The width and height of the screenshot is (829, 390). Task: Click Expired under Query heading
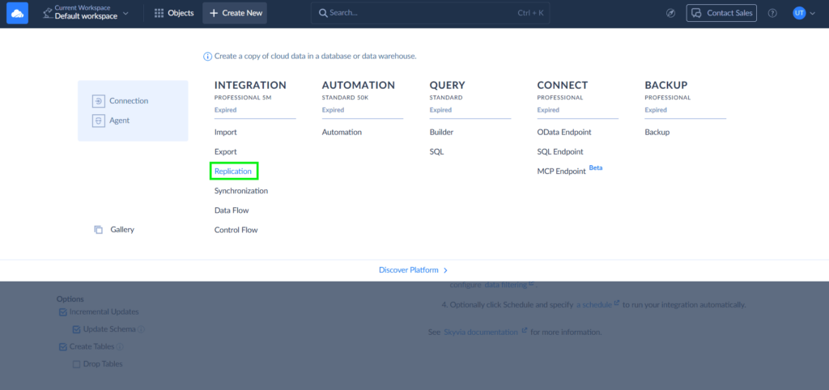pyautogui.click(x=441, y=111)
